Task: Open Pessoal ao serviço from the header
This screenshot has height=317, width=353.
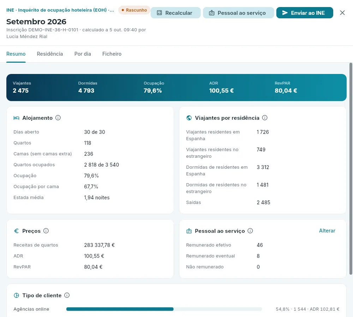Action: 238,13
